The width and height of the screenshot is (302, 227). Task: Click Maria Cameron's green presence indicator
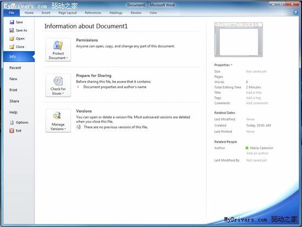point(247,148)
